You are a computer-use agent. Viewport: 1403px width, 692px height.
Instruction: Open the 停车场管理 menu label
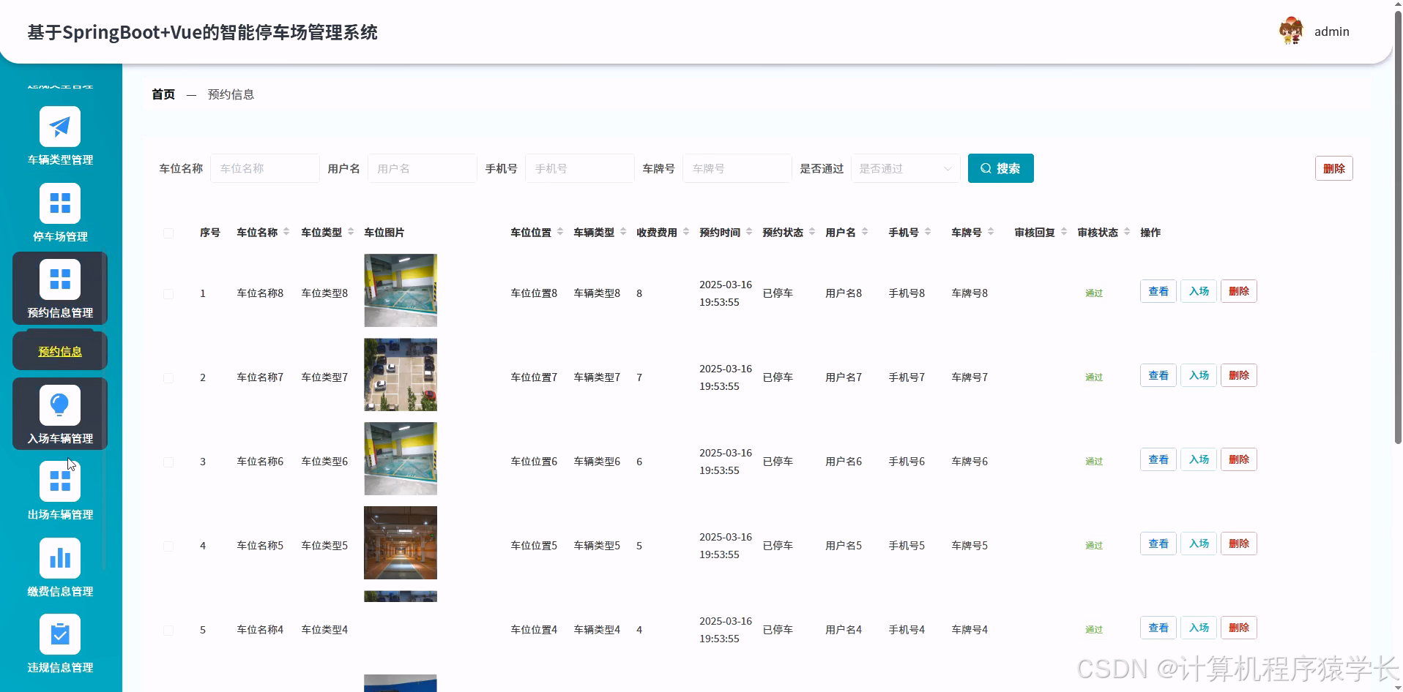(x=60, y=236)
